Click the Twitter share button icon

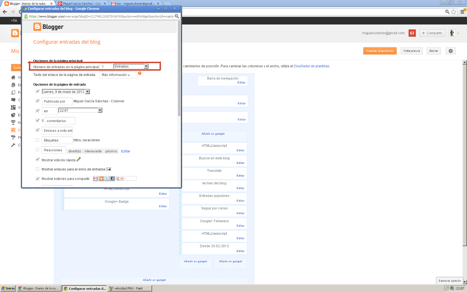pyautogui.click(x=107, y=178)
